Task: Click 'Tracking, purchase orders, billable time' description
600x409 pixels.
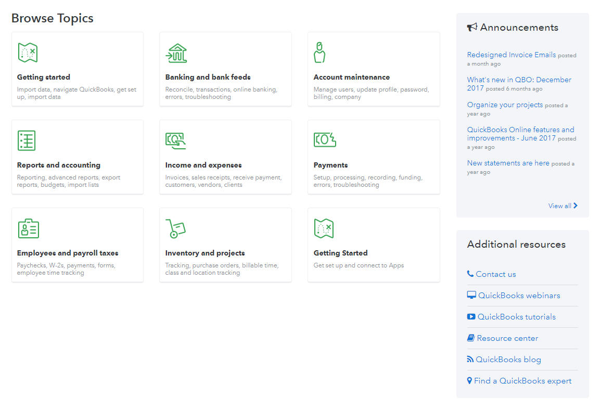Action: tap(222, 269)
